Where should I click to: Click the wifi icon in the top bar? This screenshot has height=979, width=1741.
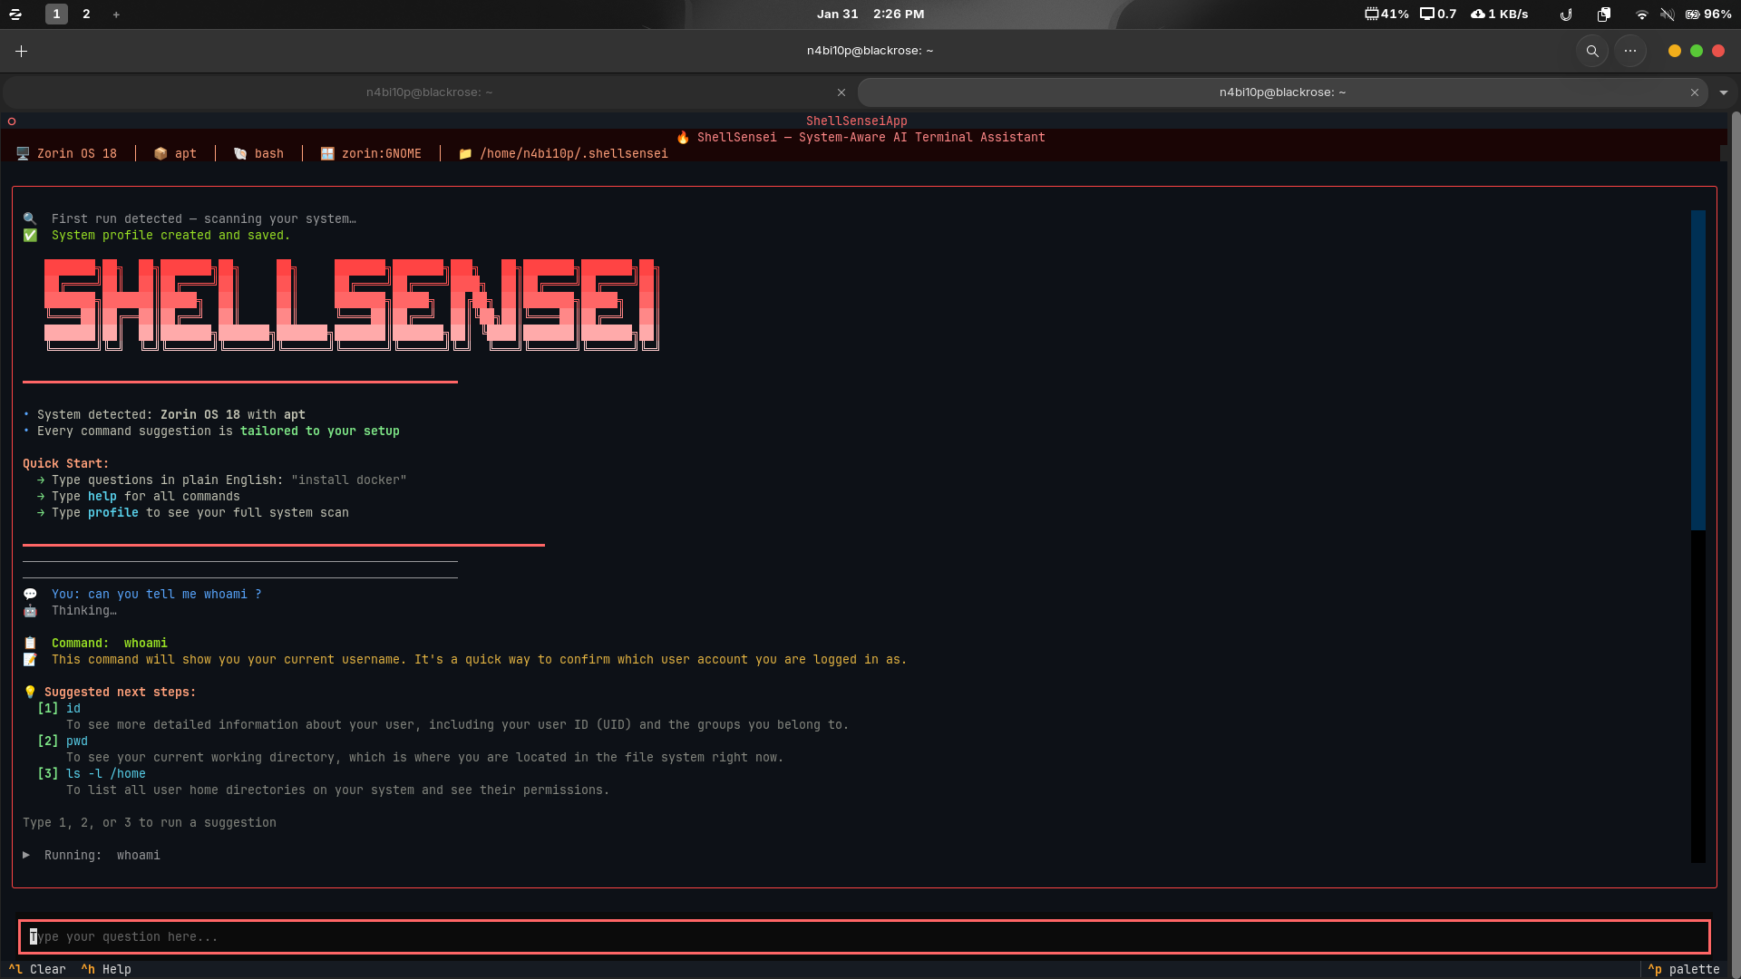point(1641,15)
